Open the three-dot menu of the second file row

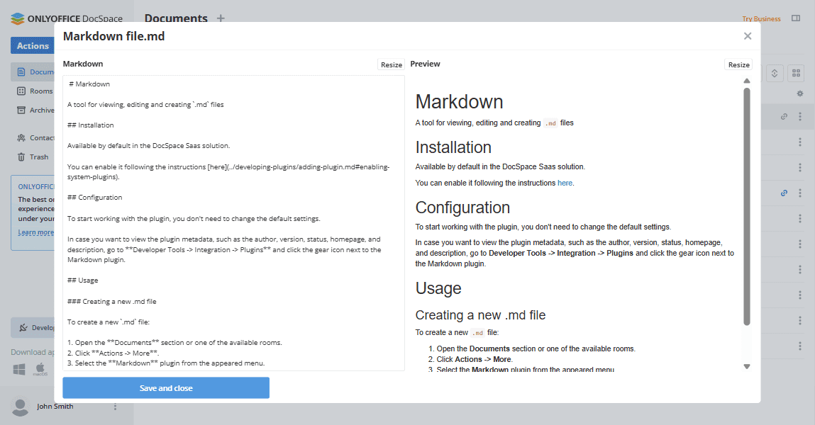click(800, 142)
